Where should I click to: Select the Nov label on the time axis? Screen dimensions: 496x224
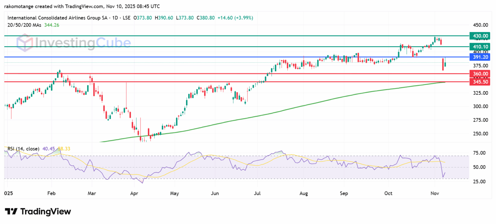(x=434, y=193)
